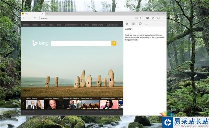
Task: Open VIDEOS in Bing navigation bar
Action: click(x=35, y=25)
